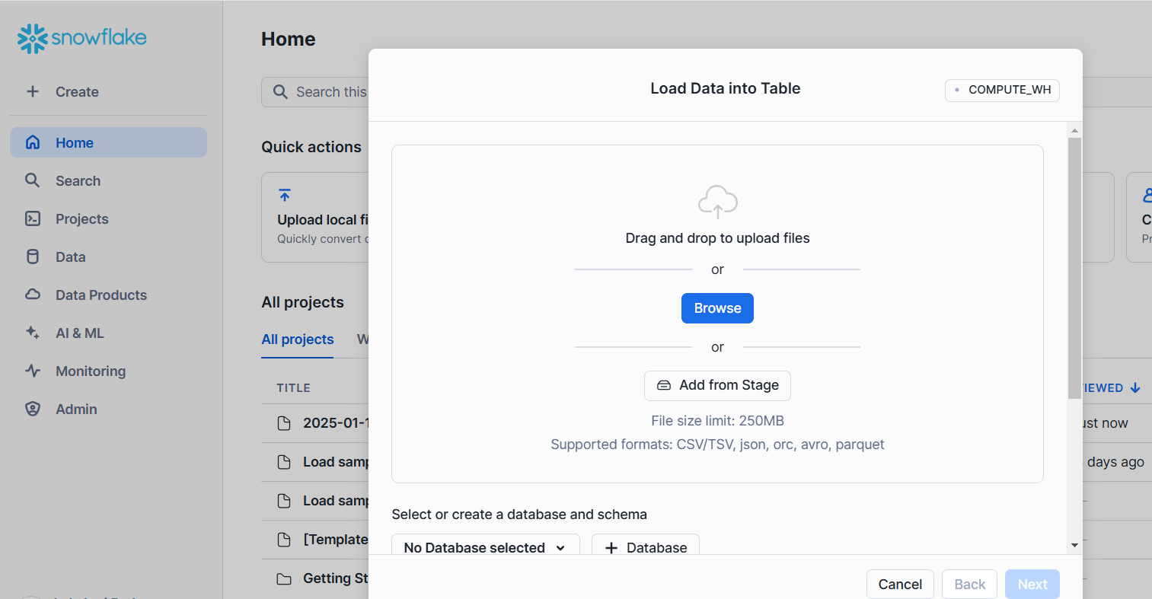Screen dimensions: 1152x599
Task: Open Search in the sidebar
Action: point(78,181)
